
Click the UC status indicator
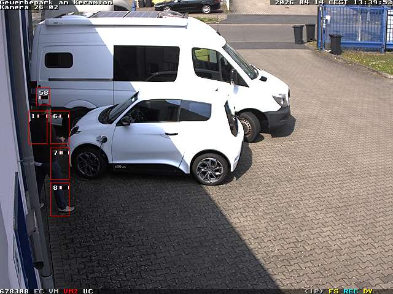click(x=88, y=291)
